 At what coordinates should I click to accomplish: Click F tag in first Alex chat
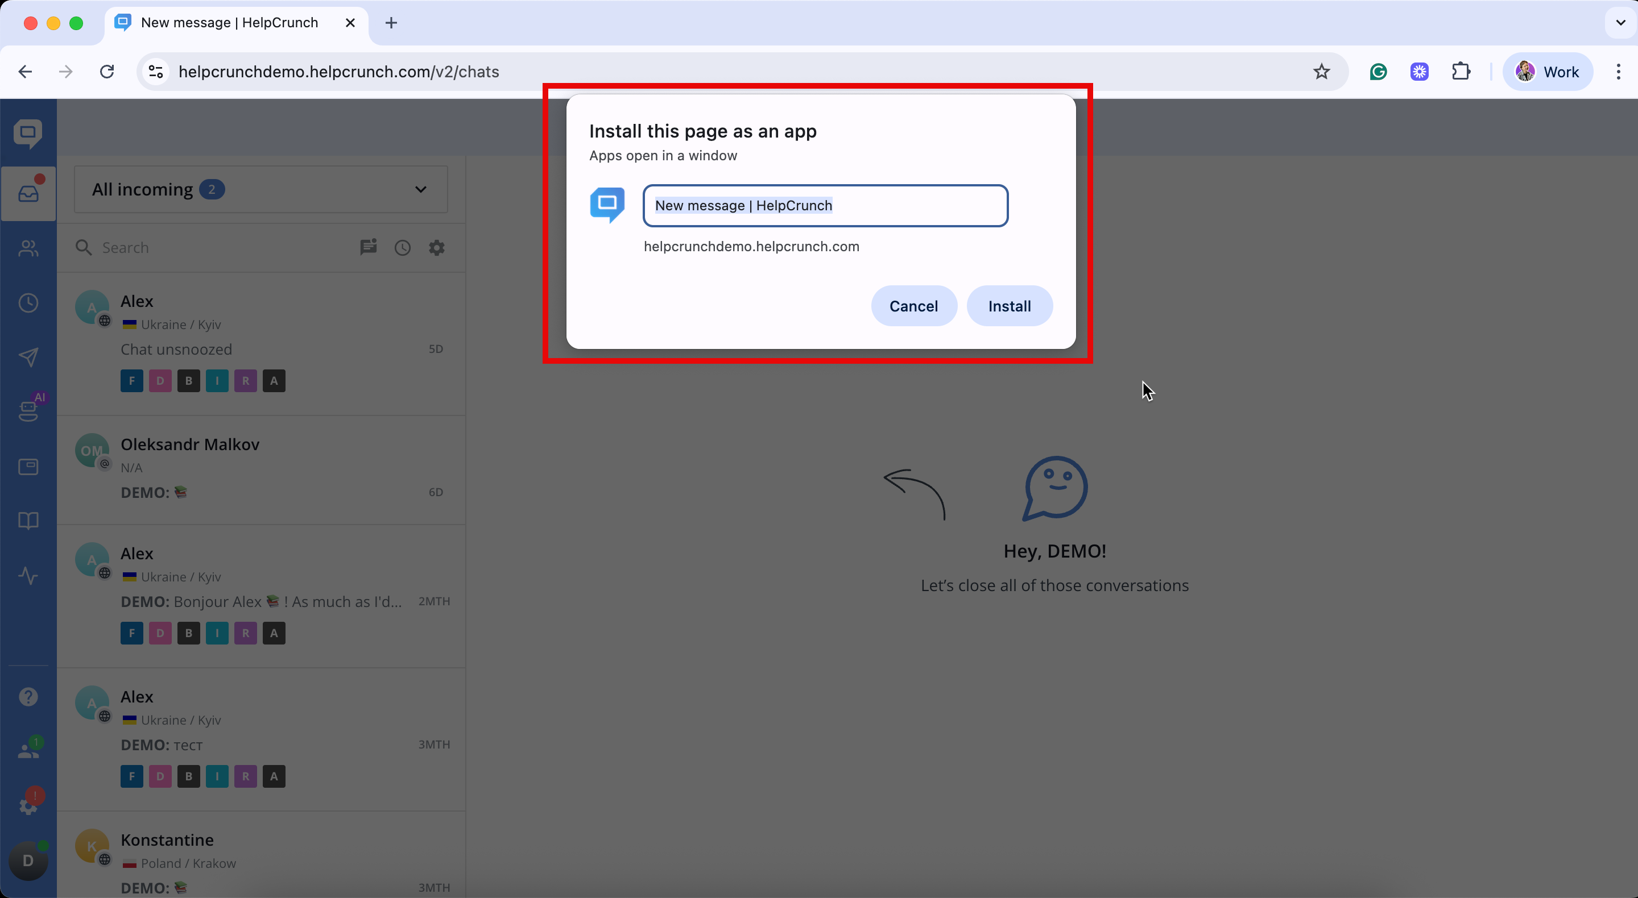(x=131, y=381)
